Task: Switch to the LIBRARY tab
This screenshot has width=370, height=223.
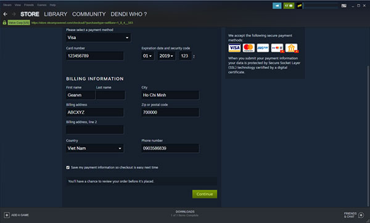Action: coord(55,14)
